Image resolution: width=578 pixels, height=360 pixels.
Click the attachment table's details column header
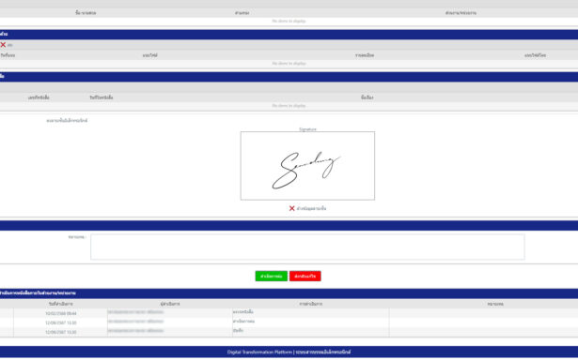[365, 55]
